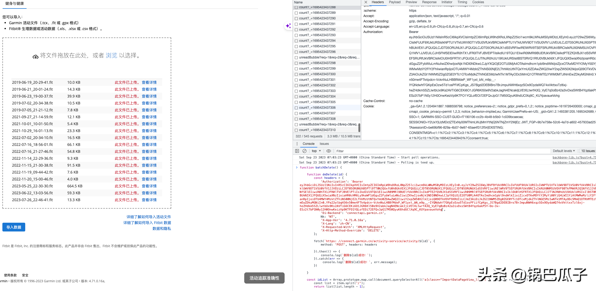This screenshot has height=291, width=596.
Task: Click the 322 / 545 requests status text
Action: (x=309, y=136)
